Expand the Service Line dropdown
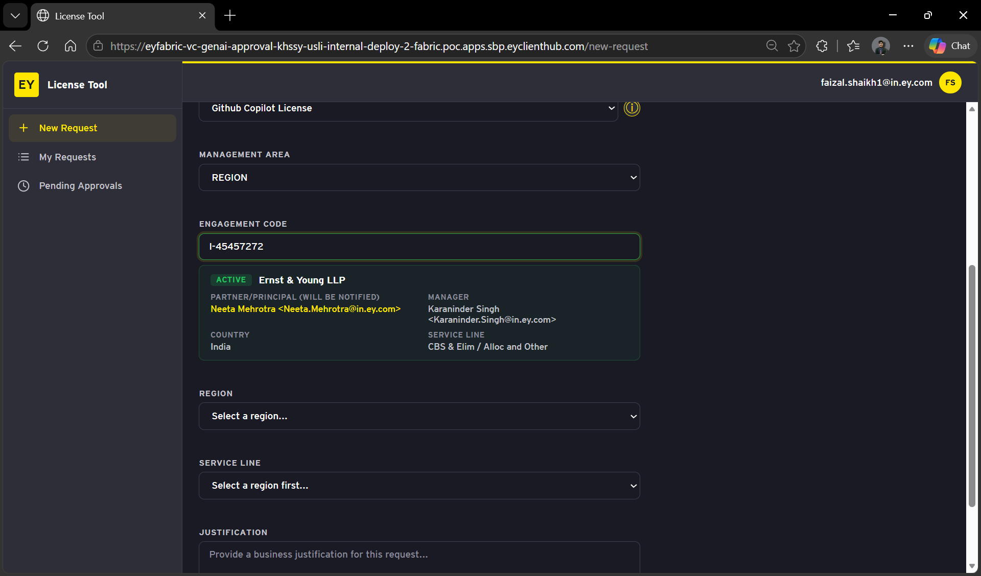Image resolution: width=981 pixels, height=576 pixels. [x=419, y=486]
